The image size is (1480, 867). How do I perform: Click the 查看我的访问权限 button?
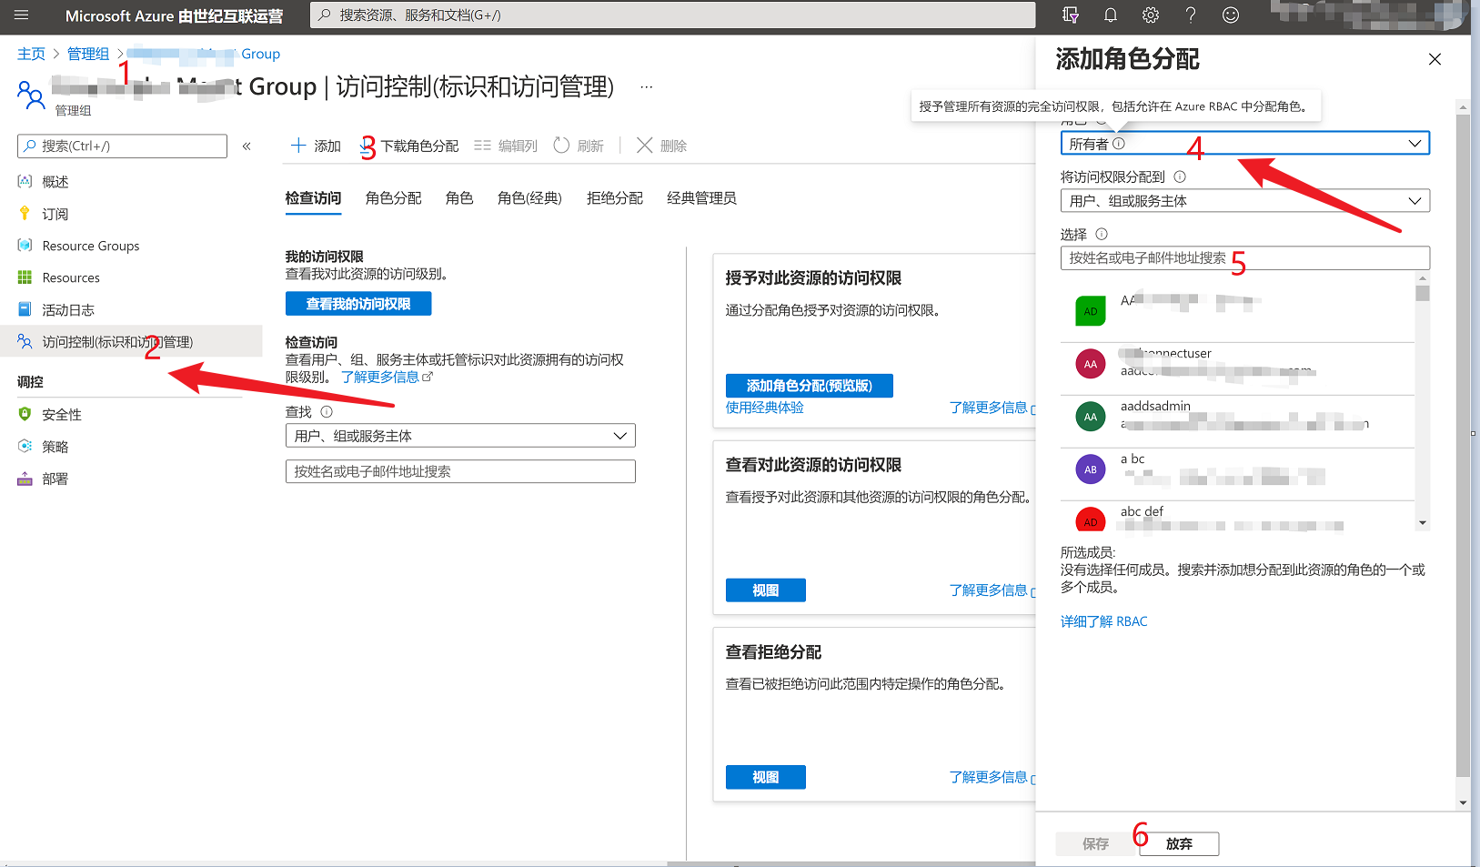[x=358, y=304]
